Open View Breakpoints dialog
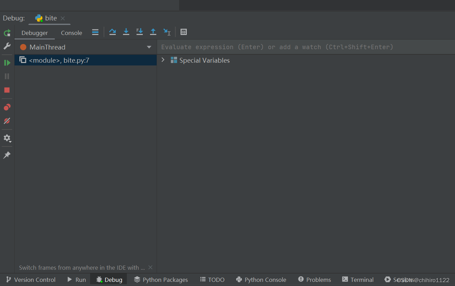The width and height of the screenshot is (455, 286). click(7, 107)
